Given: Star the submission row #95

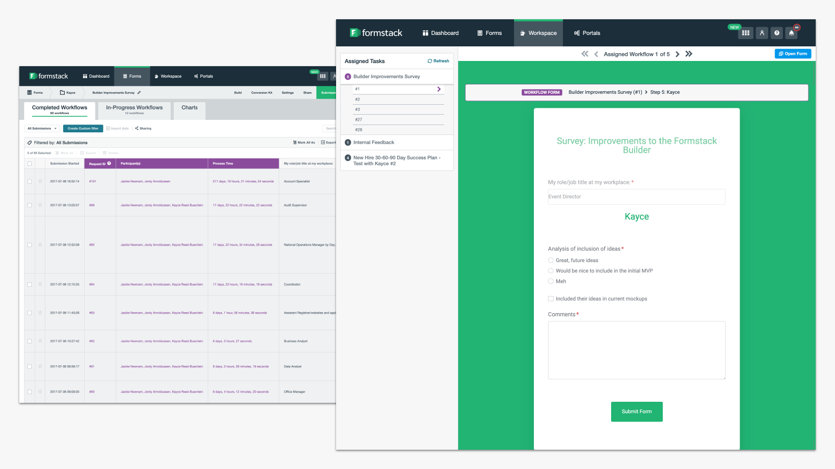Looking at the screenshot, I should pos(40,245).
